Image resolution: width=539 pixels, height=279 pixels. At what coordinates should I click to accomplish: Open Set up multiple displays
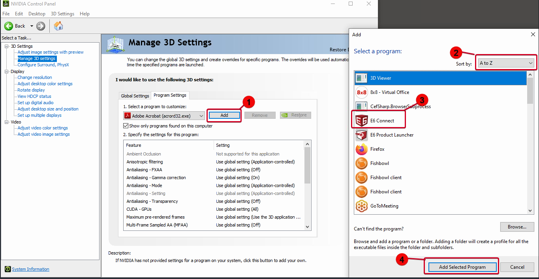point(39,115)
